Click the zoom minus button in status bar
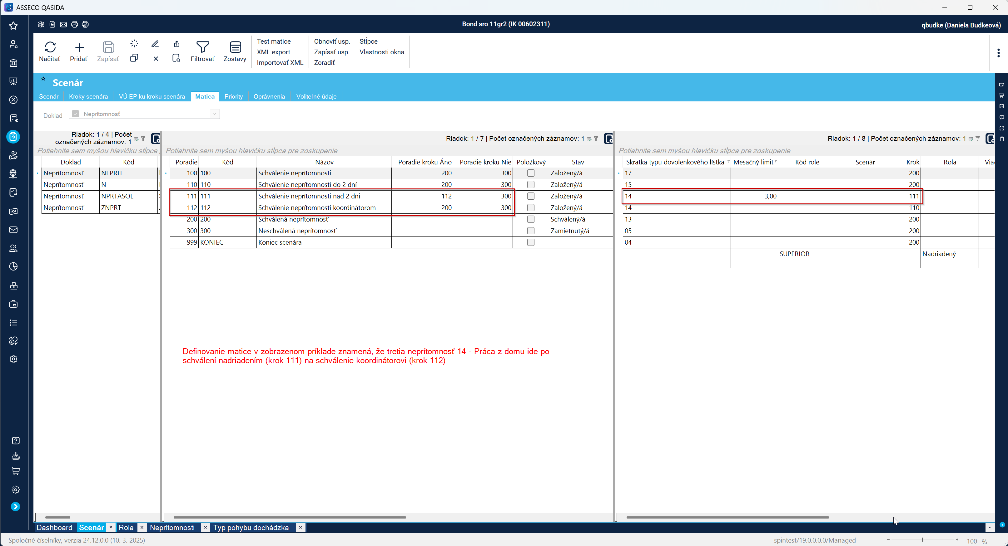 pos(888,539)
